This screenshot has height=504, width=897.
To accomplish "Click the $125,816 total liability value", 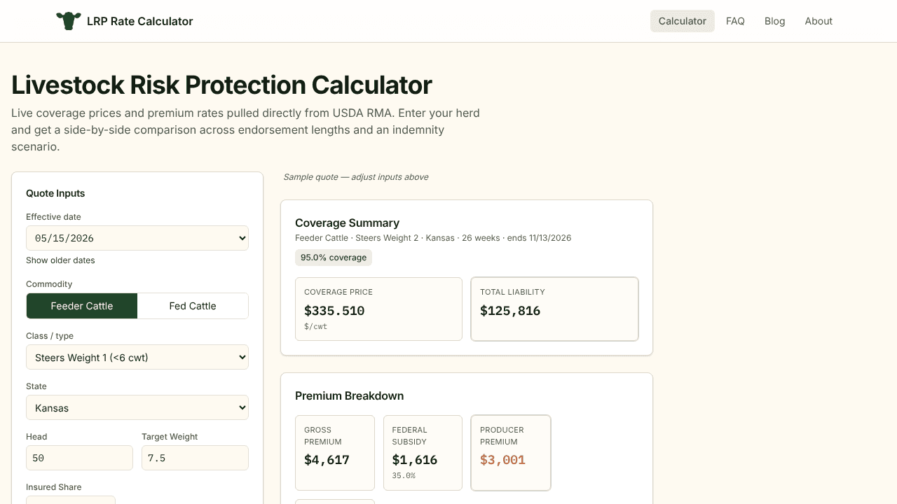I will point(510,311).
